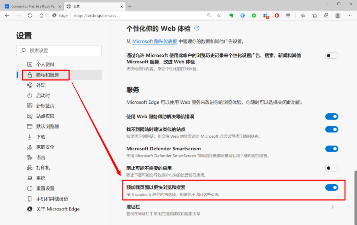Click the AdBlock extension icon in toolbar
The width and height of the screenshot is (357, 225).
tap(277, 15)
